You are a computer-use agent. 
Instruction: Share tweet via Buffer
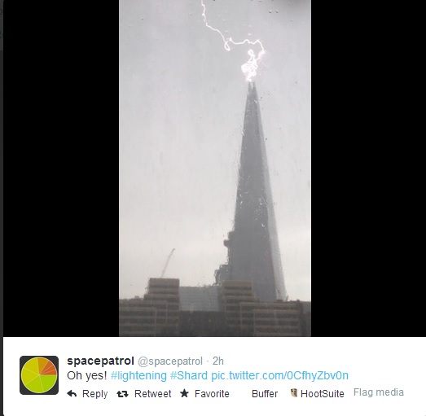click(x=265, y=394)
